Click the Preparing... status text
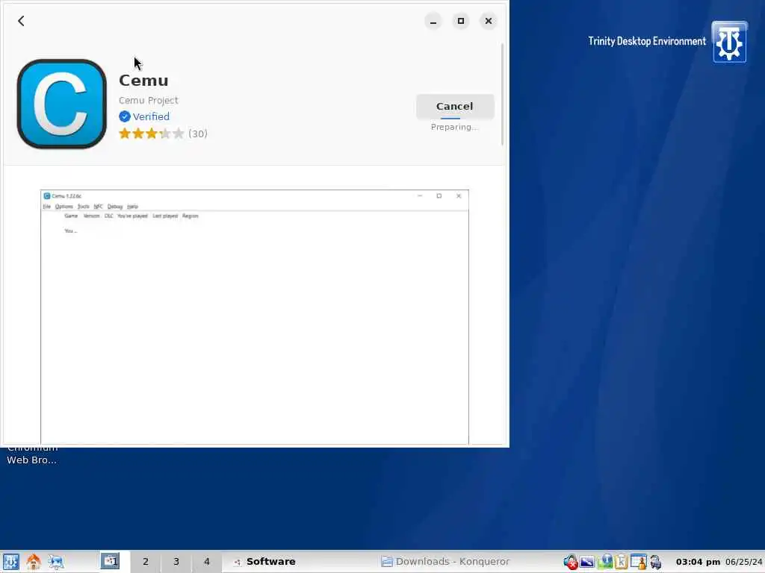Screen dimensions: 765x573 pyautogui.click(x=454, y=127)
